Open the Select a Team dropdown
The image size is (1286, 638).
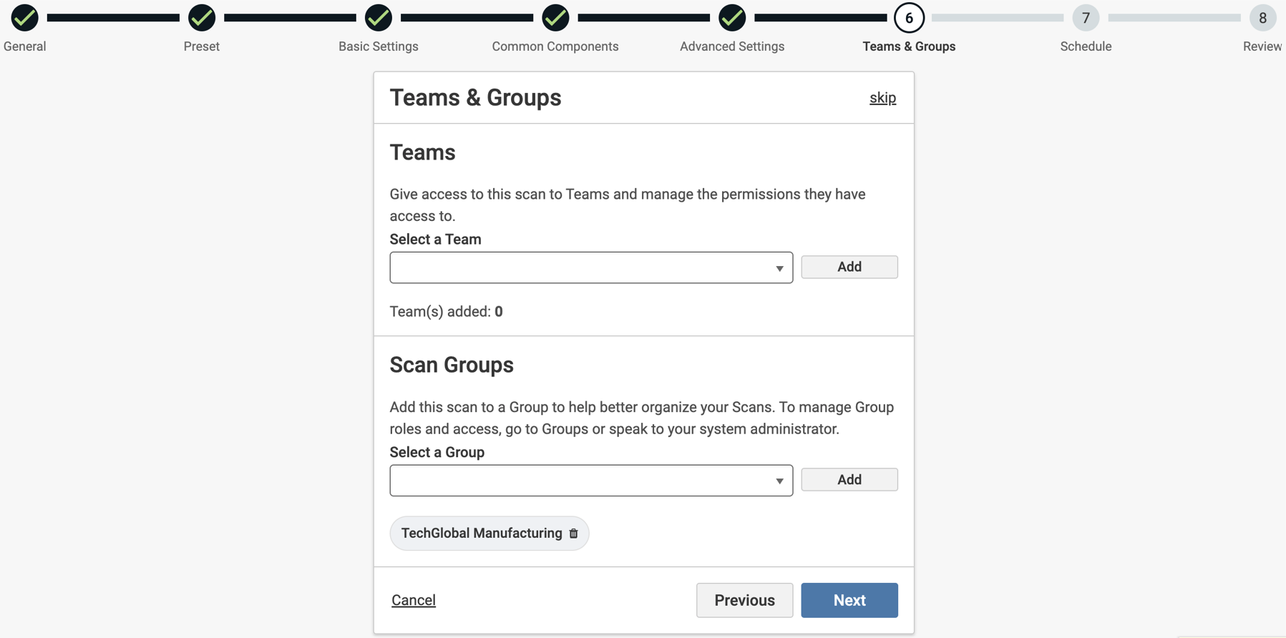580,268
